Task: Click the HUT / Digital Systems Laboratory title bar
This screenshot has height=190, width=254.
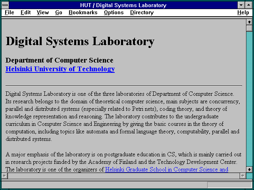Action: click(123, 5)
